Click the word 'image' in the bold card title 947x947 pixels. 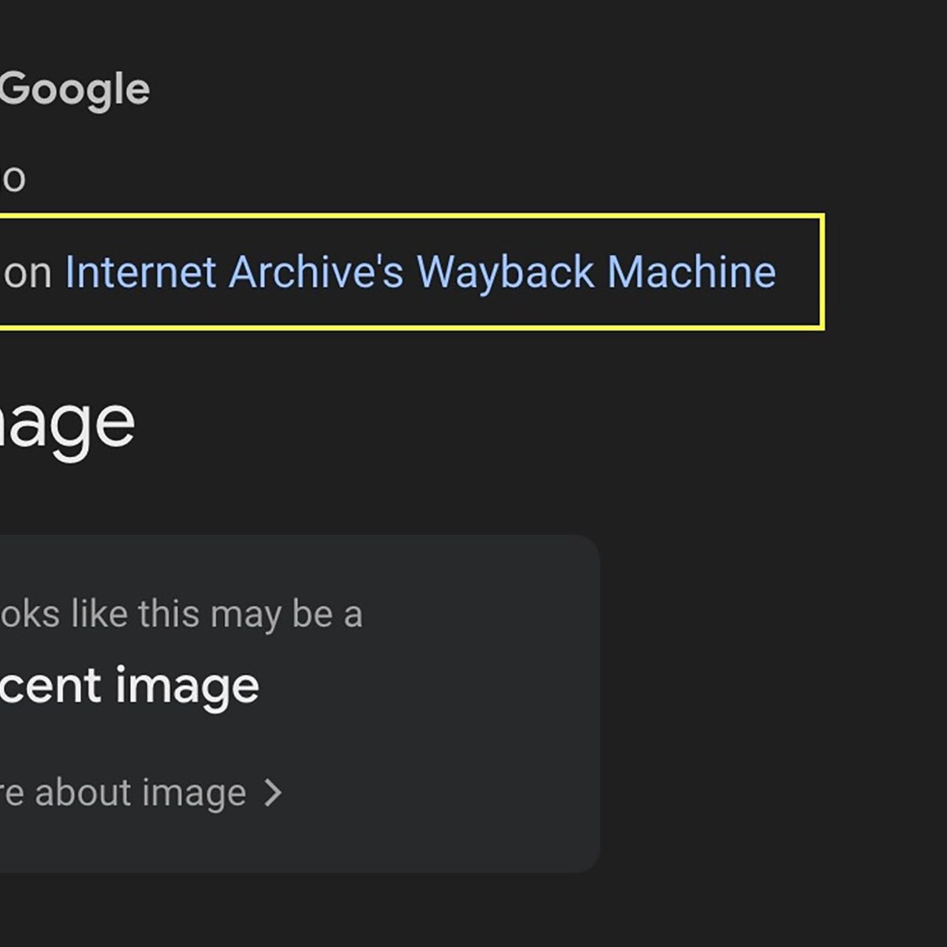coord(187,685)
